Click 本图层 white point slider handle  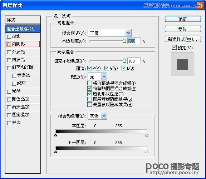[x=147, y=135]
